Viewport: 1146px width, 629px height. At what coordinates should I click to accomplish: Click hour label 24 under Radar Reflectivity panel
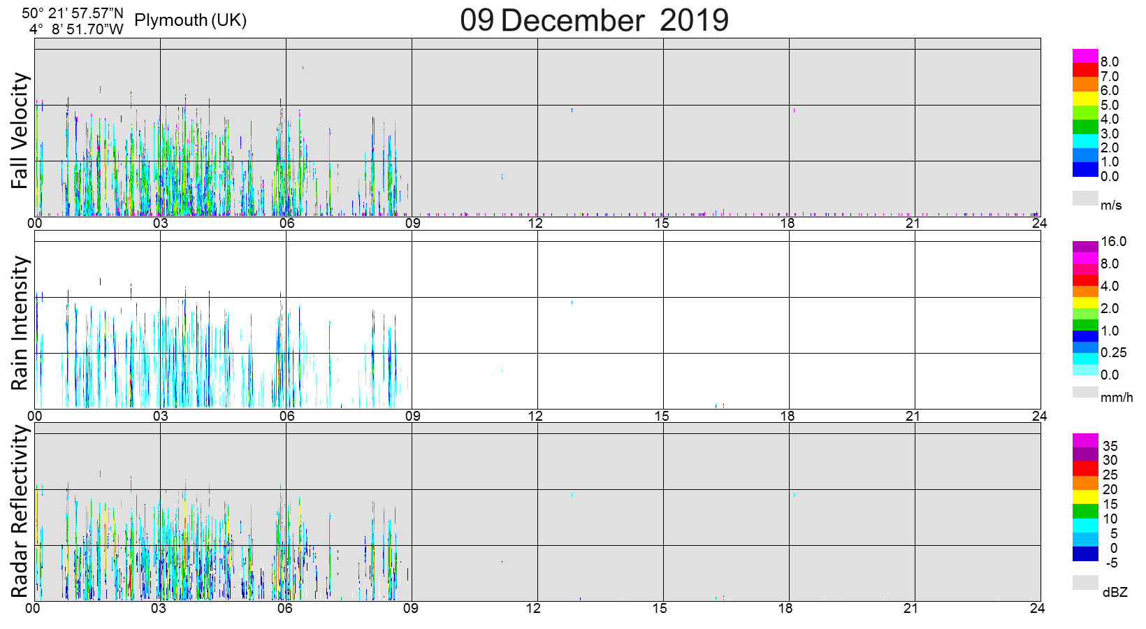coord(1037,608)
